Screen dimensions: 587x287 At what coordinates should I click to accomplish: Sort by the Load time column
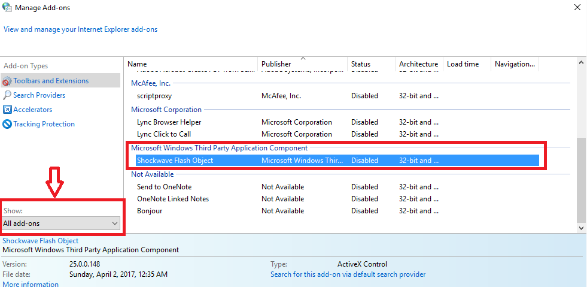(467, 64)
